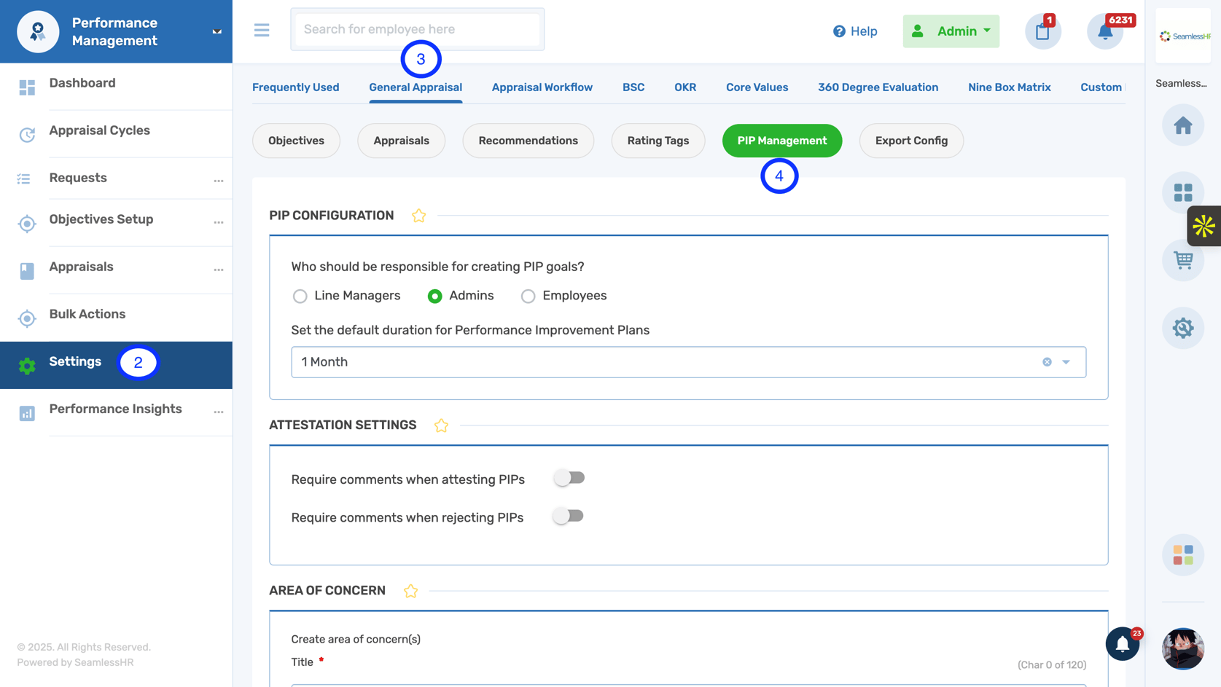Expand the Performance Insights sidebar submenu
This screenshot has height=687, width=1221.
[x=219, y=412]
